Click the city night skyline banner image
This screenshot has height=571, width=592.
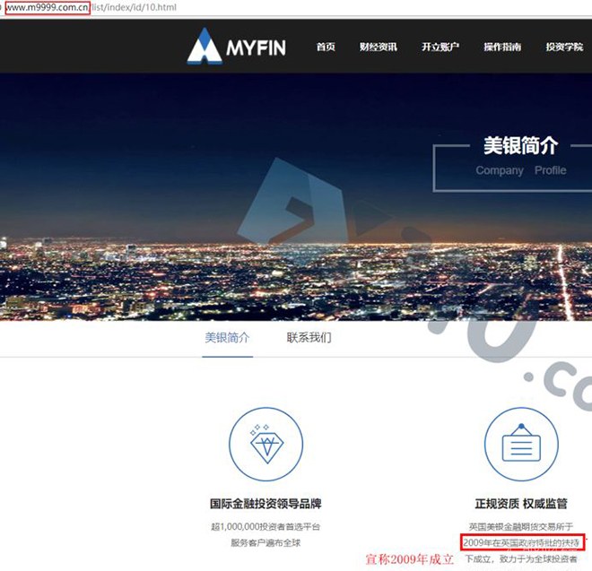tap(296, 196)
